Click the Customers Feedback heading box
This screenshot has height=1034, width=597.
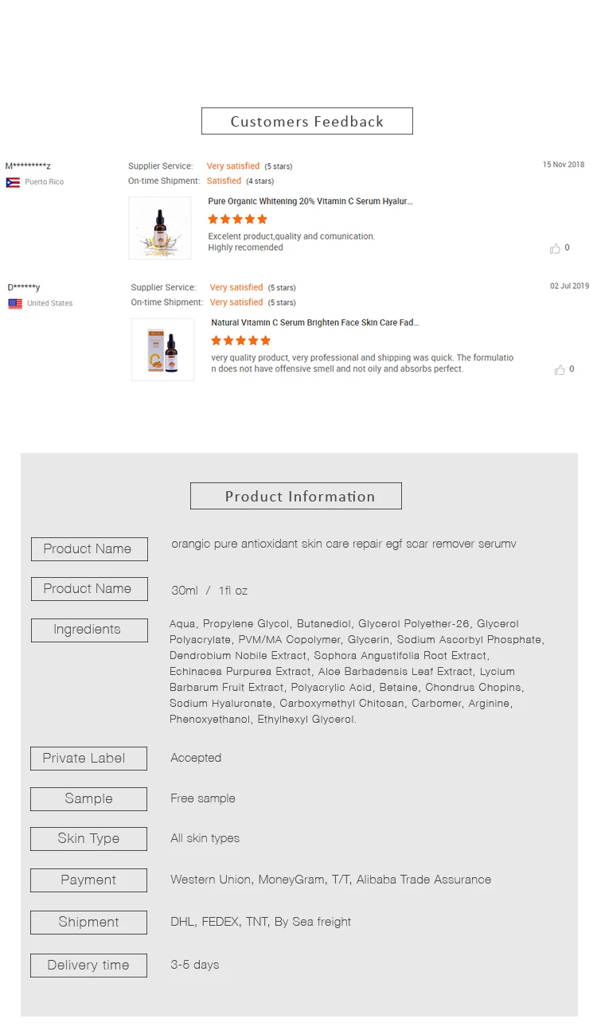[306, 121]
